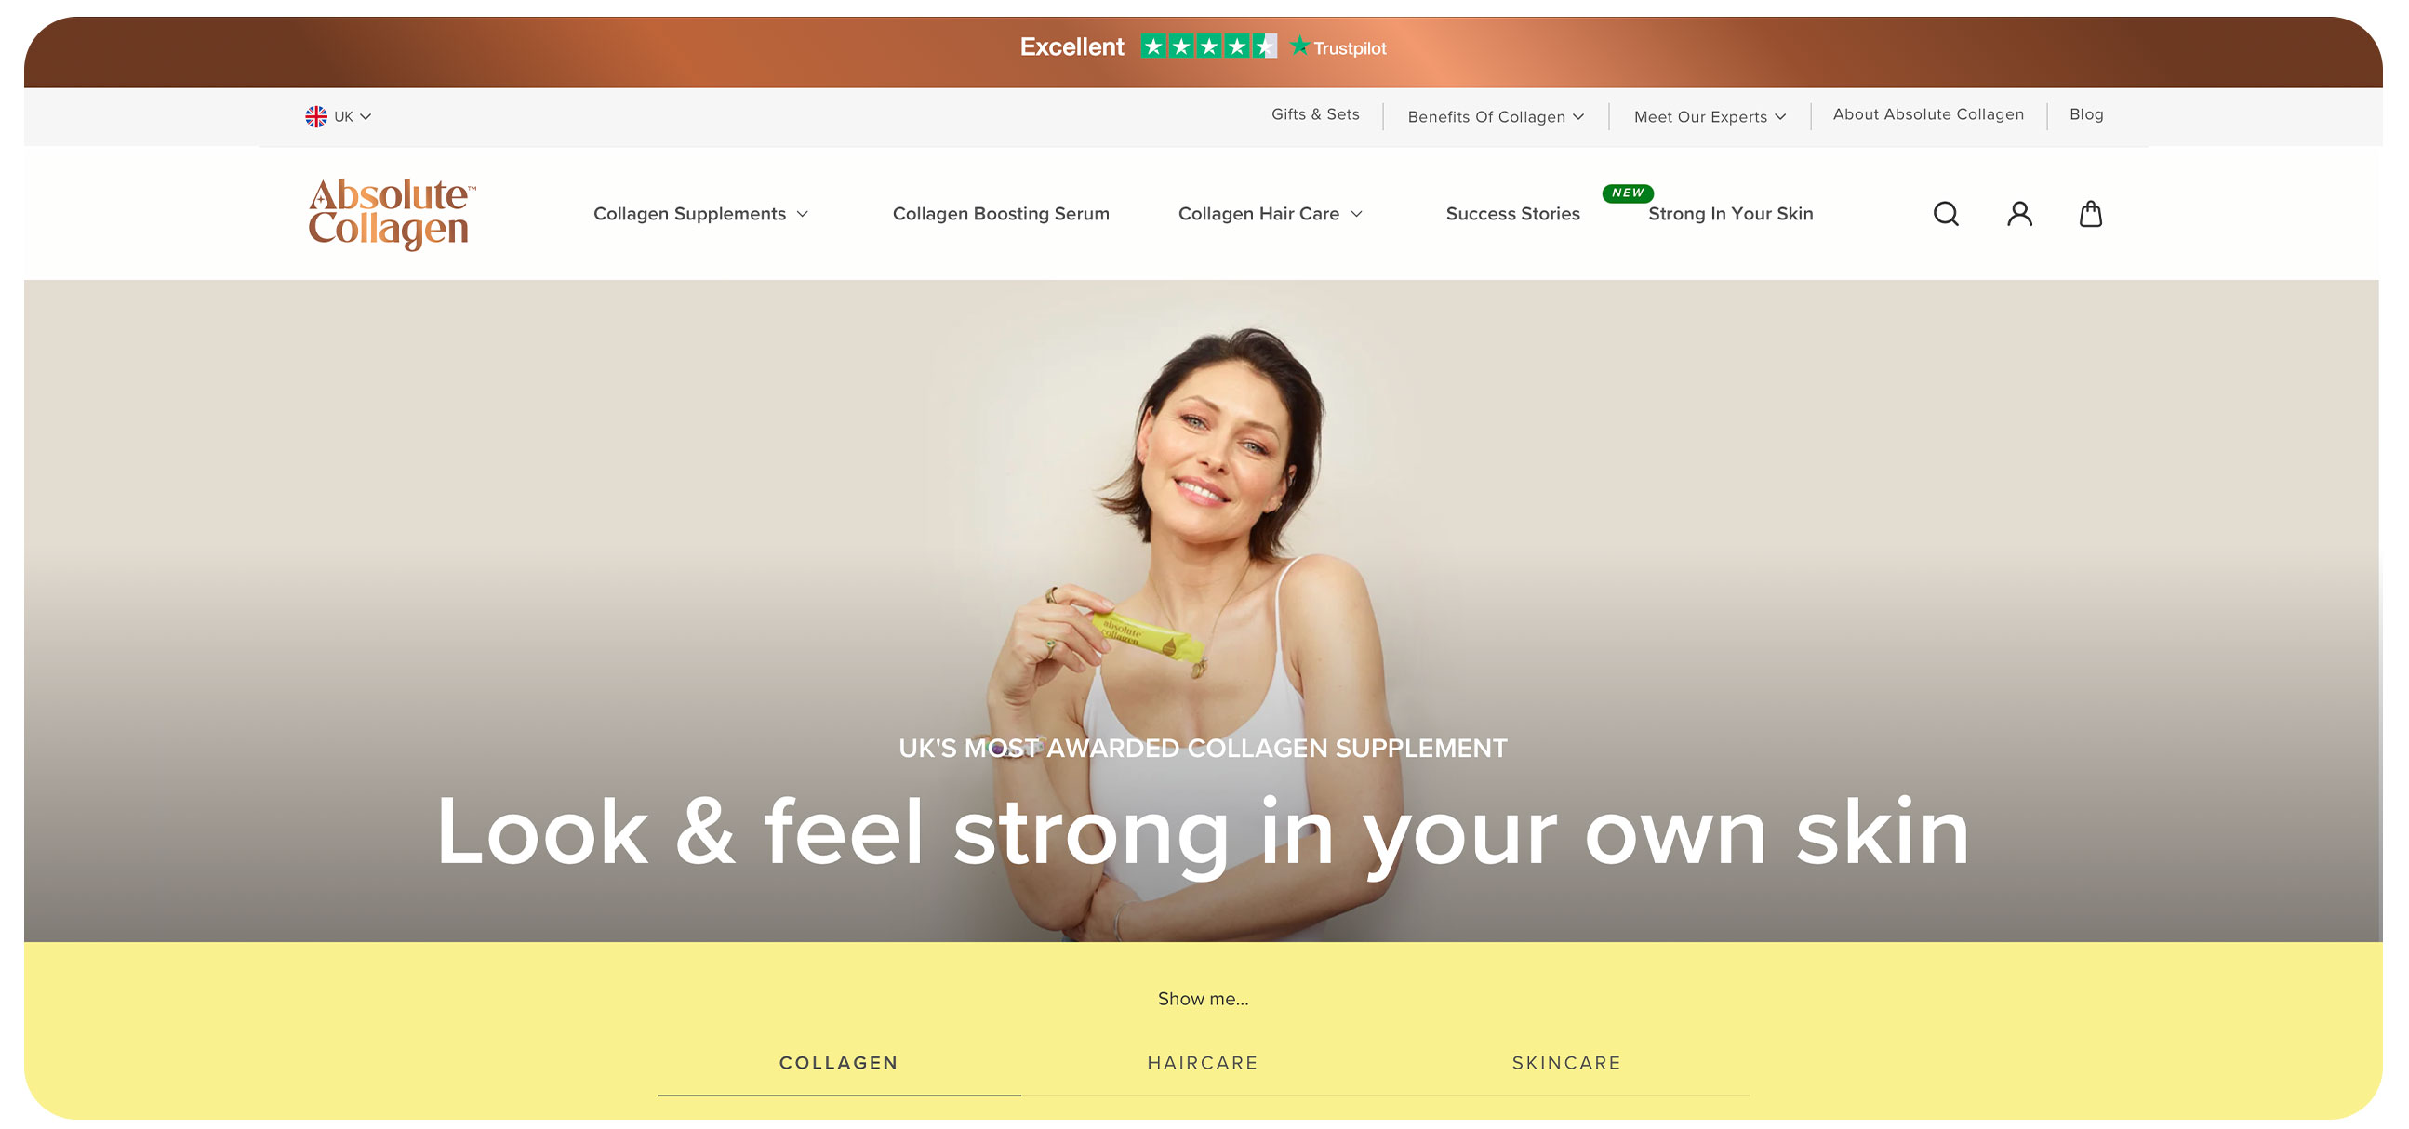Go to Success Stories
The image size is (2409, 1129).
(1512, 213)
